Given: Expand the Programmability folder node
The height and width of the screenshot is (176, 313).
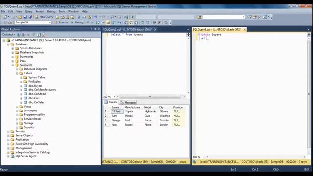Looking at the screenshot, I should click(x=17, y=115).
